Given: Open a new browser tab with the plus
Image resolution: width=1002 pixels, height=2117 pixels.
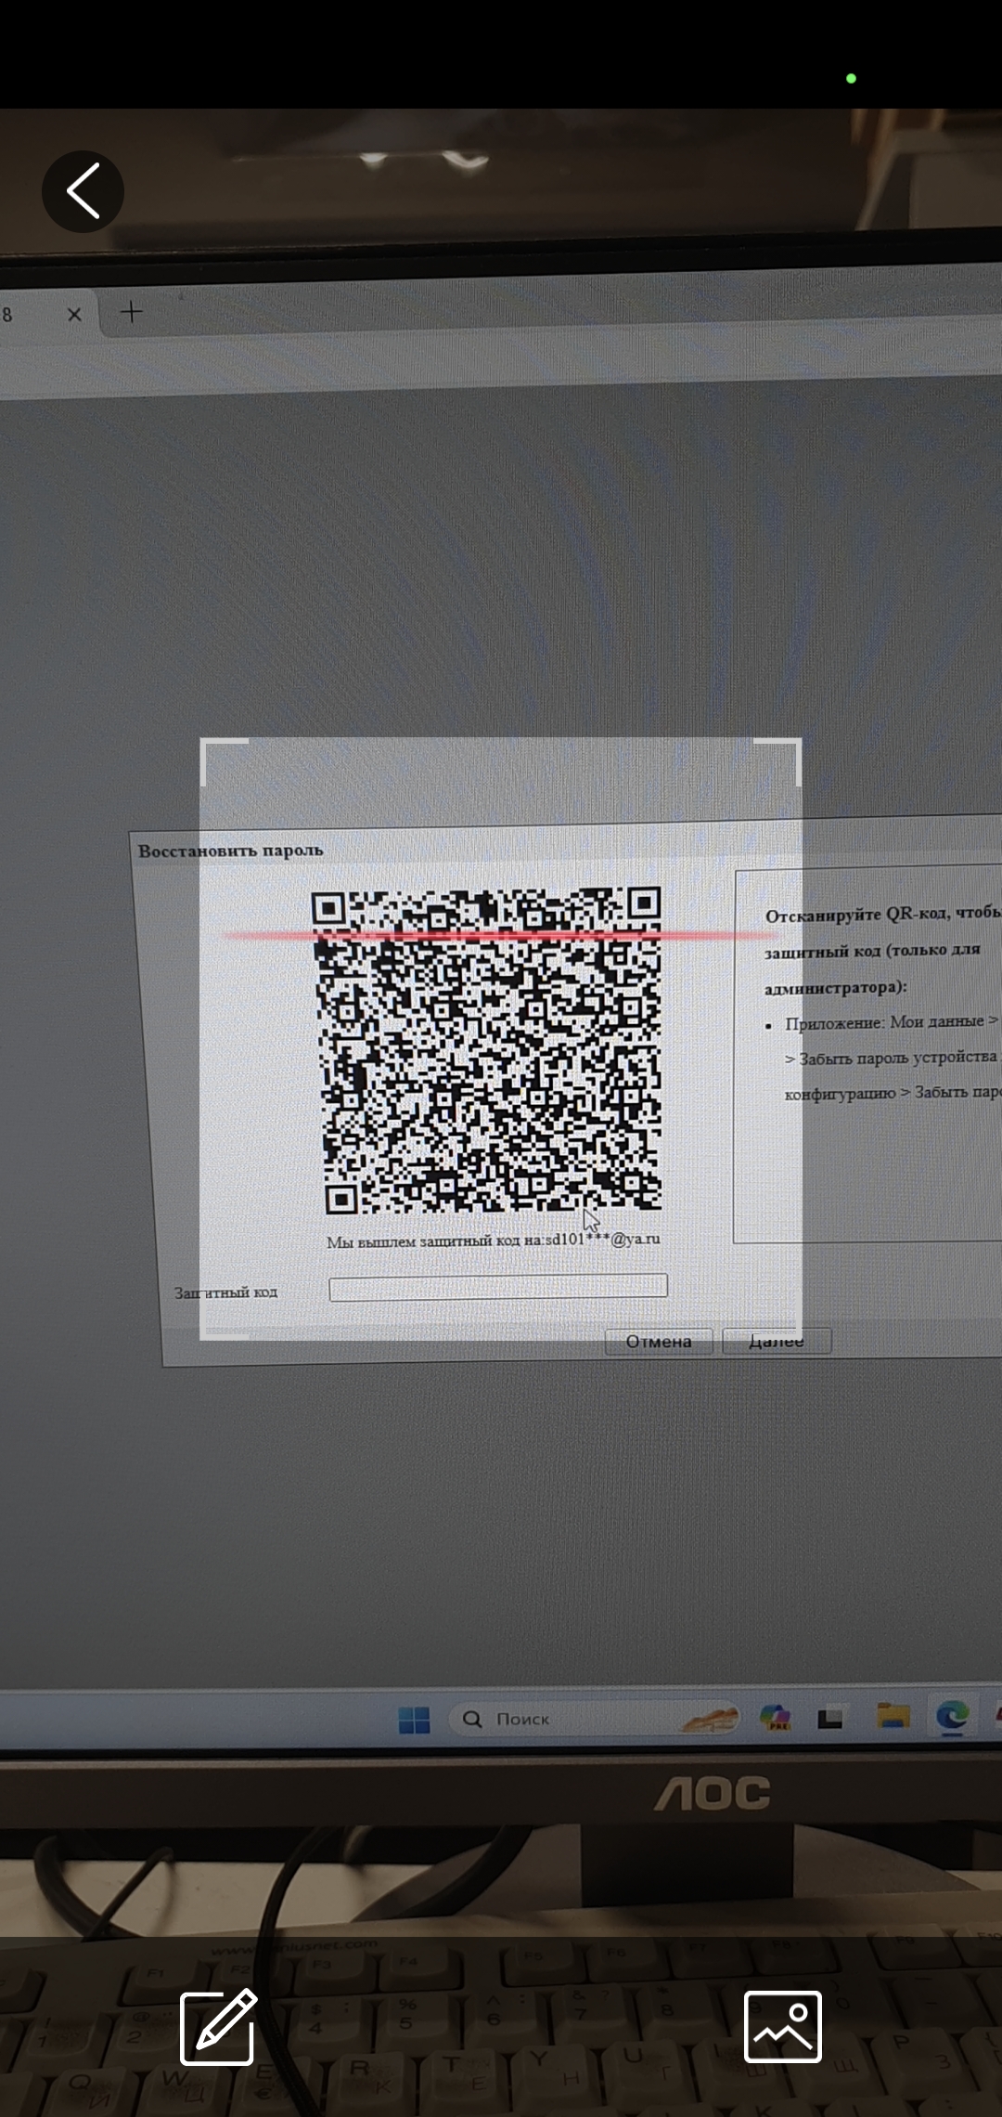Looking at the screenshot, I should 132,313.
